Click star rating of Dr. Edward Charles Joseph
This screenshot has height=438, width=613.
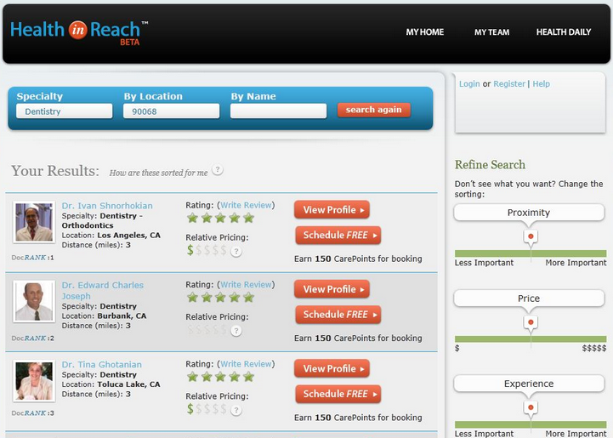[220, 297]
